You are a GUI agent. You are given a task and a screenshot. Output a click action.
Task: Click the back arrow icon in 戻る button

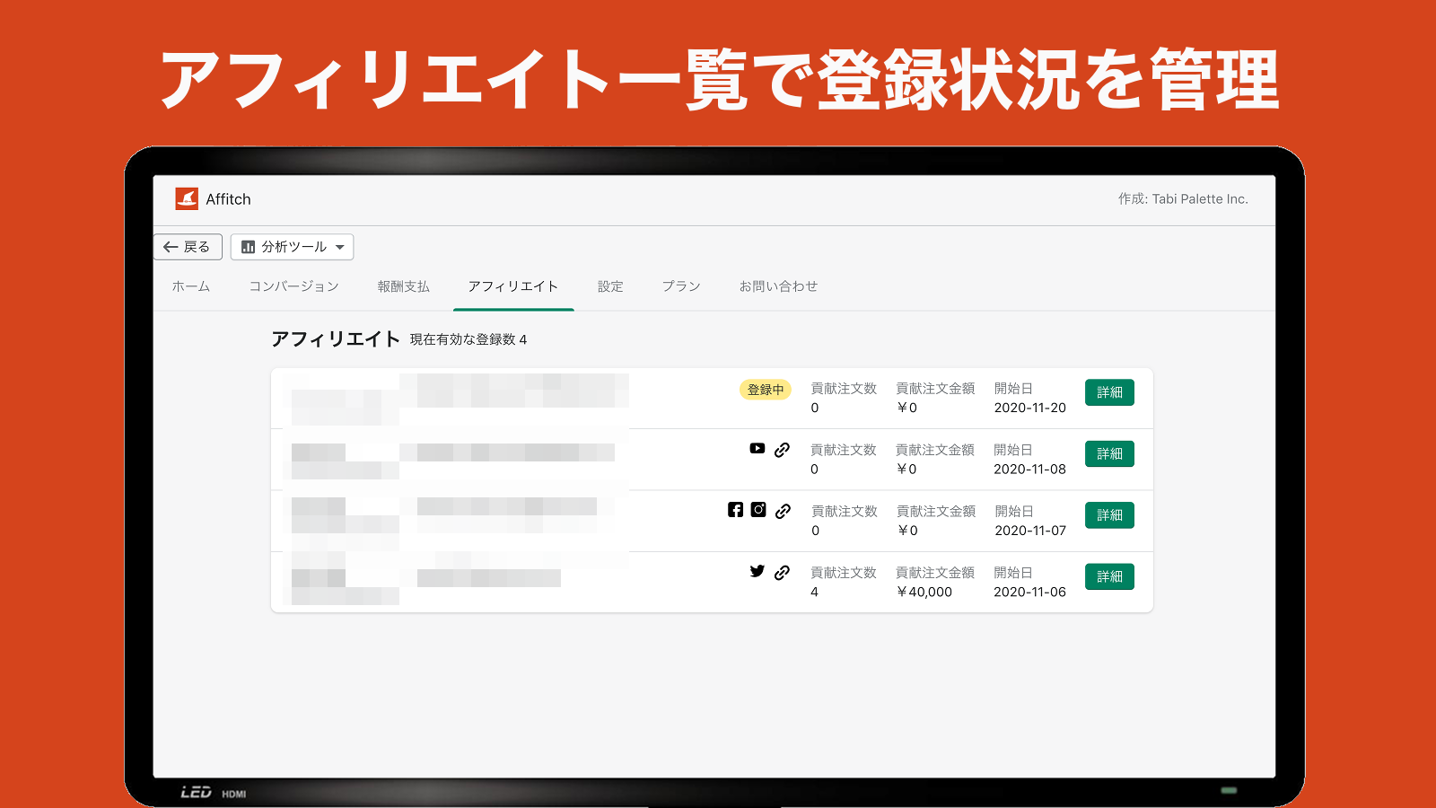click(171, 246)
